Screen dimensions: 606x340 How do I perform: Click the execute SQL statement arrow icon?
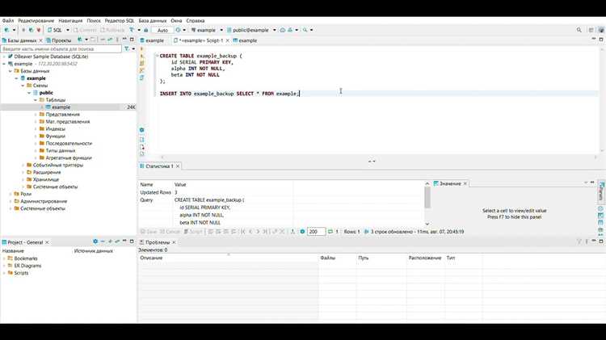[142, 49]
